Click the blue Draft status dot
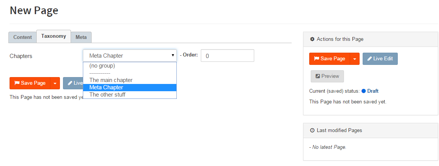The height and width of the screenshot is (166, 439). coord(363,91)
